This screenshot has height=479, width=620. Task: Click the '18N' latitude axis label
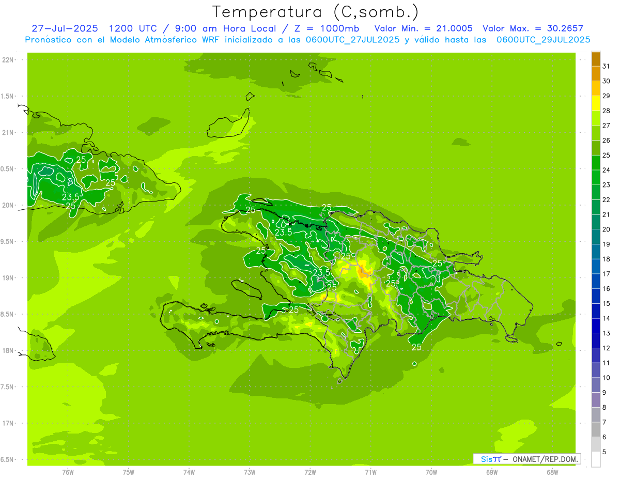click(8, 350)
